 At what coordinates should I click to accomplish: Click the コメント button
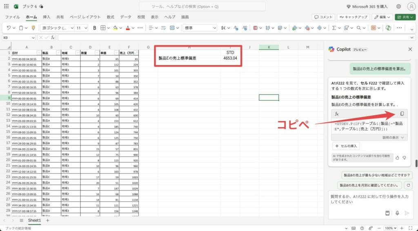(323, 17)
